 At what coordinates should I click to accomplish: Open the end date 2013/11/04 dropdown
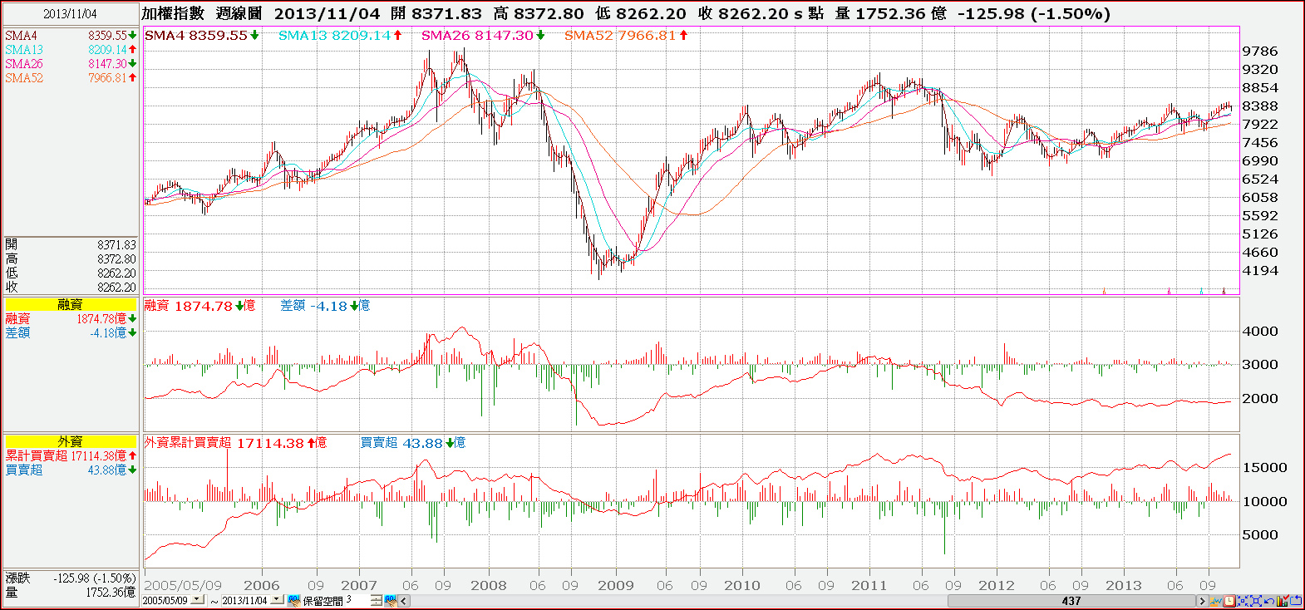click(277, 599)
